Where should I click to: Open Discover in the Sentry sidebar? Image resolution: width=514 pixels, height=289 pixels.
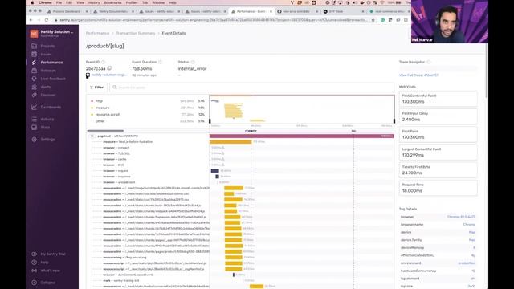48,95
